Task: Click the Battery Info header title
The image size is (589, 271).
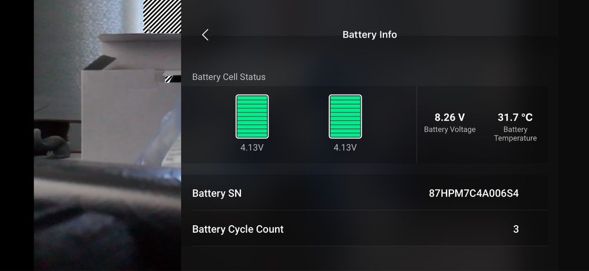Action: tap(370, 35)
